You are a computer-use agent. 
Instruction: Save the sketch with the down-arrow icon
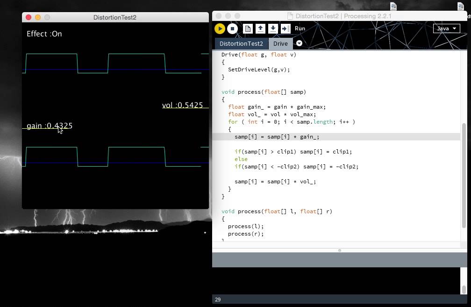273,28
